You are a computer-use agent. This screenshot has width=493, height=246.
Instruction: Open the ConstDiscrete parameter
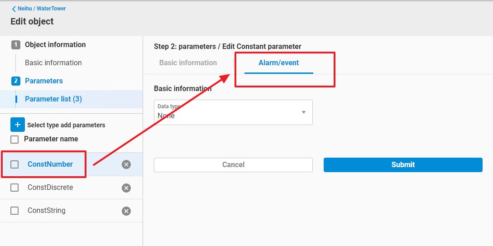click(50, 188)
